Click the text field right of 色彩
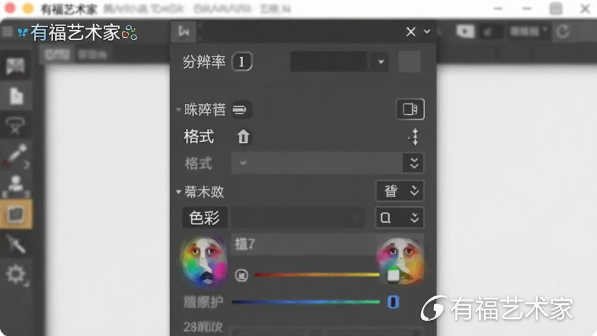 pos(297,218)
